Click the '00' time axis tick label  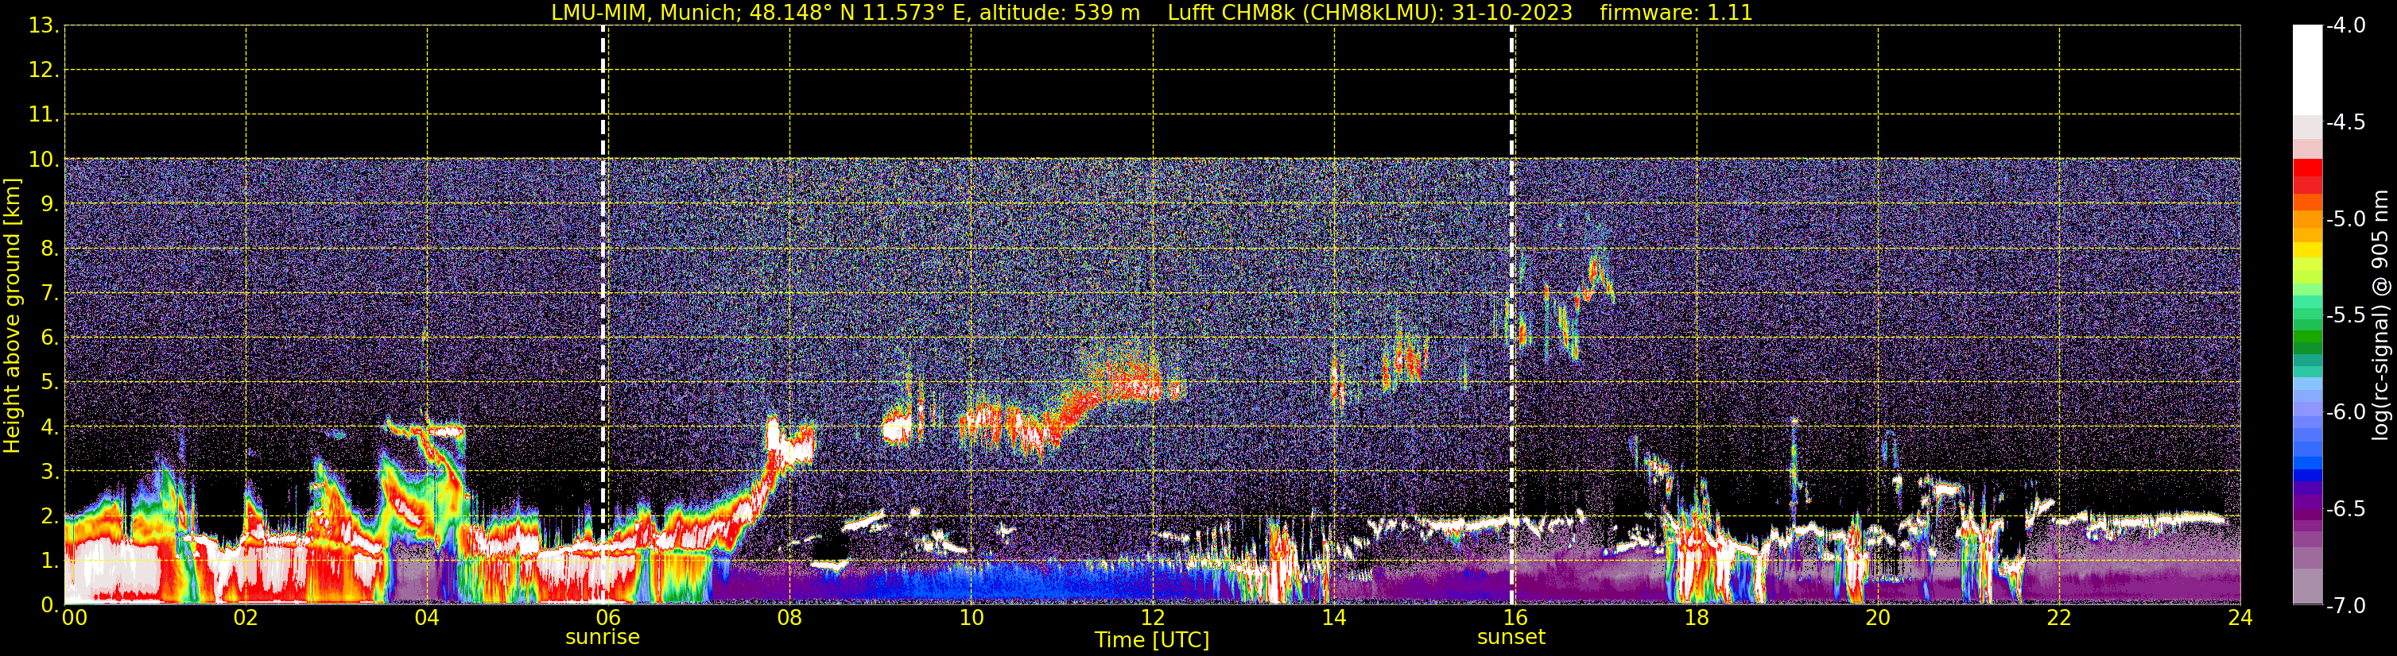75,618
